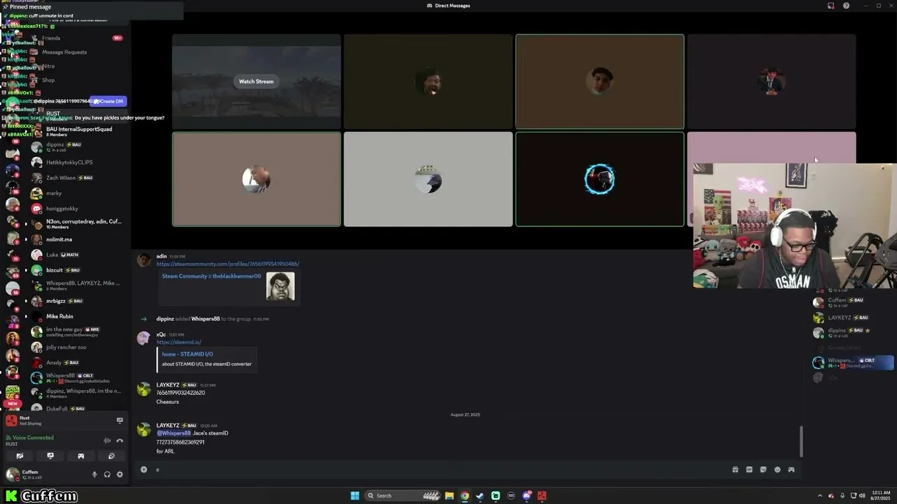Image resolution: width=897 pixels, height=504 pixels.
Task: Open the sticker picker
Action: pyautogui.click(x=763, y=470)
